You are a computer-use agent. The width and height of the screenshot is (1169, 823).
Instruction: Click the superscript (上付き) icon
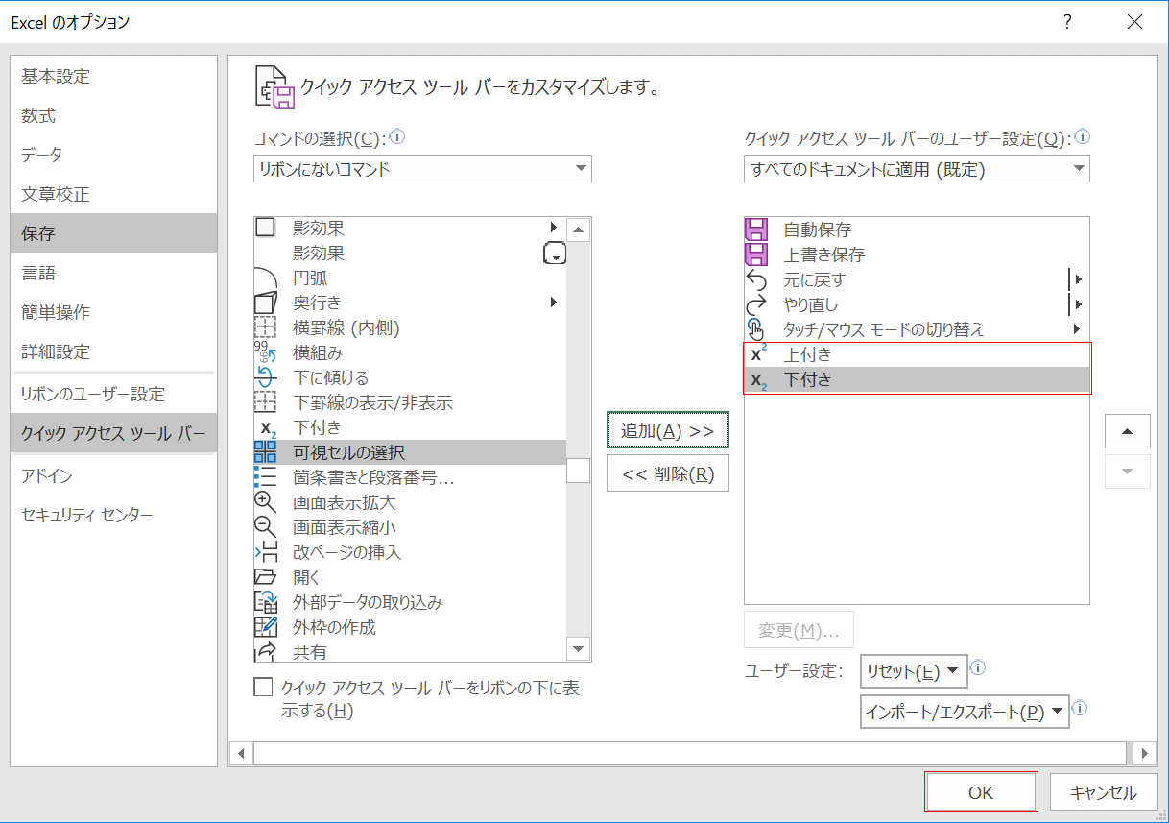(x=757, y=354)
